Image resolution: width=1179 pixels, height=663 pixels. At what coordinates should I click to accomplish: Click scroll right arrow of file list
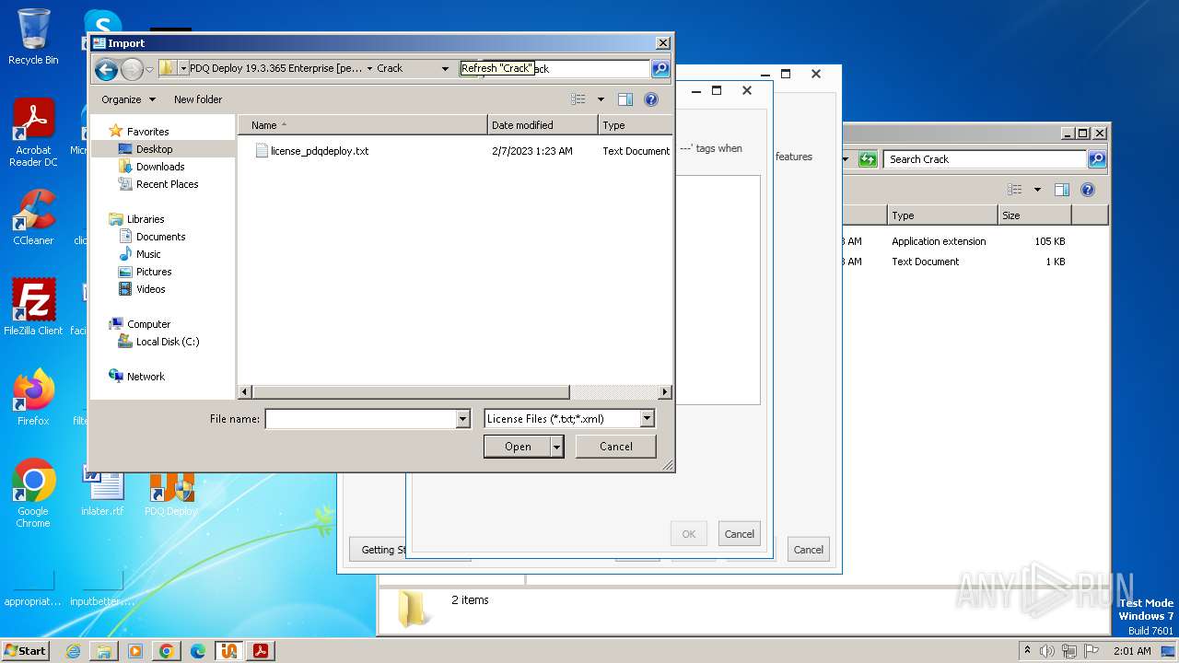pos(665,392)
